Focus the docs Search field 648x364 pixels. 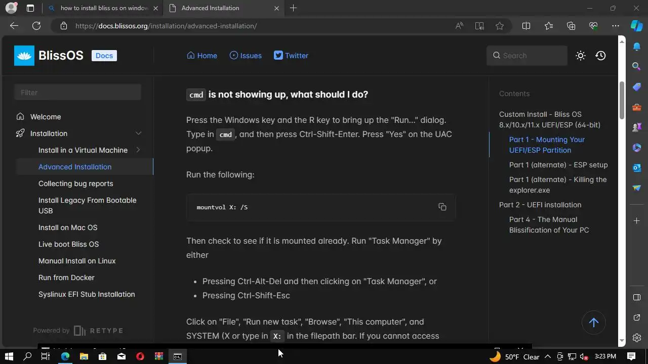click(x=527, y=56)
